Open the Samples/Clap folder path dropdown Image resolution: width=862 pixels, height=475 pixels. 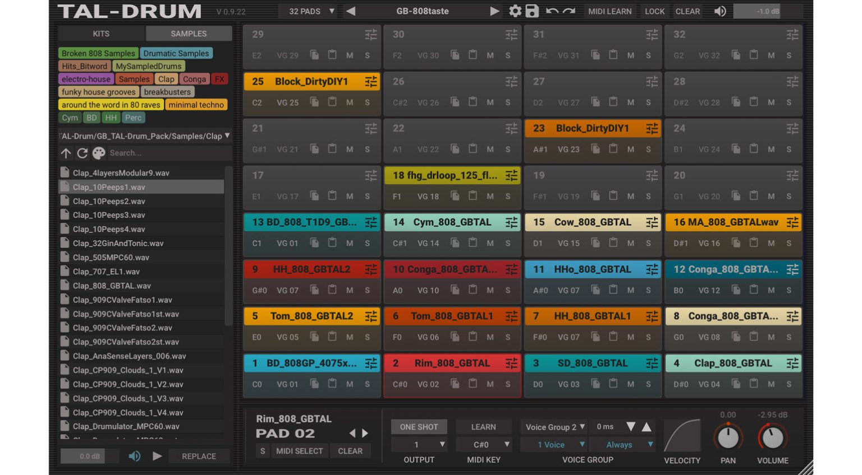(x=143, y=135)
